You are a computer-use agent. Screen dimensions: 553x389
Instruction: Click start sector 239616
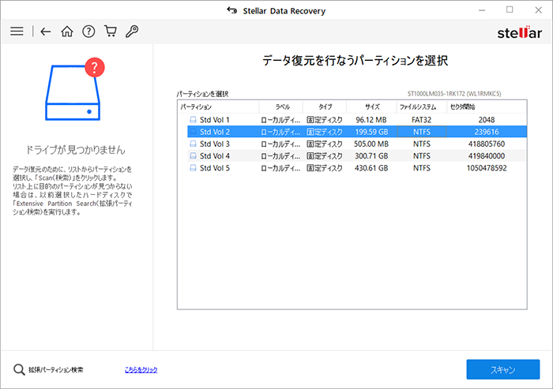pyautogui.click(x=487, y=132)
